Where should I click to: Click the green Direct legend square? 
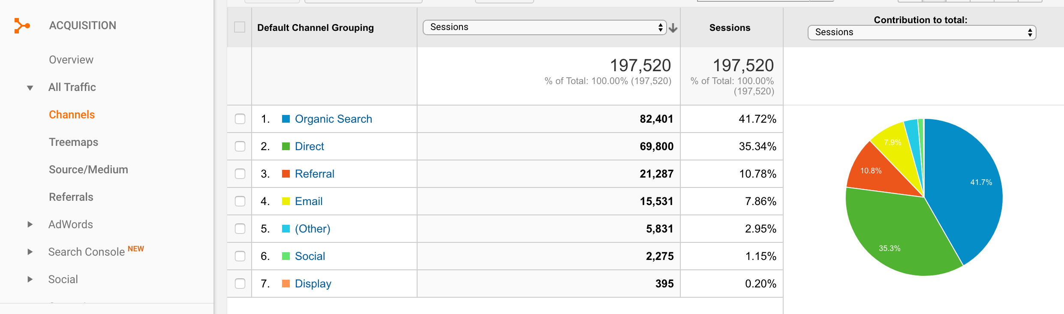(286, 146)
